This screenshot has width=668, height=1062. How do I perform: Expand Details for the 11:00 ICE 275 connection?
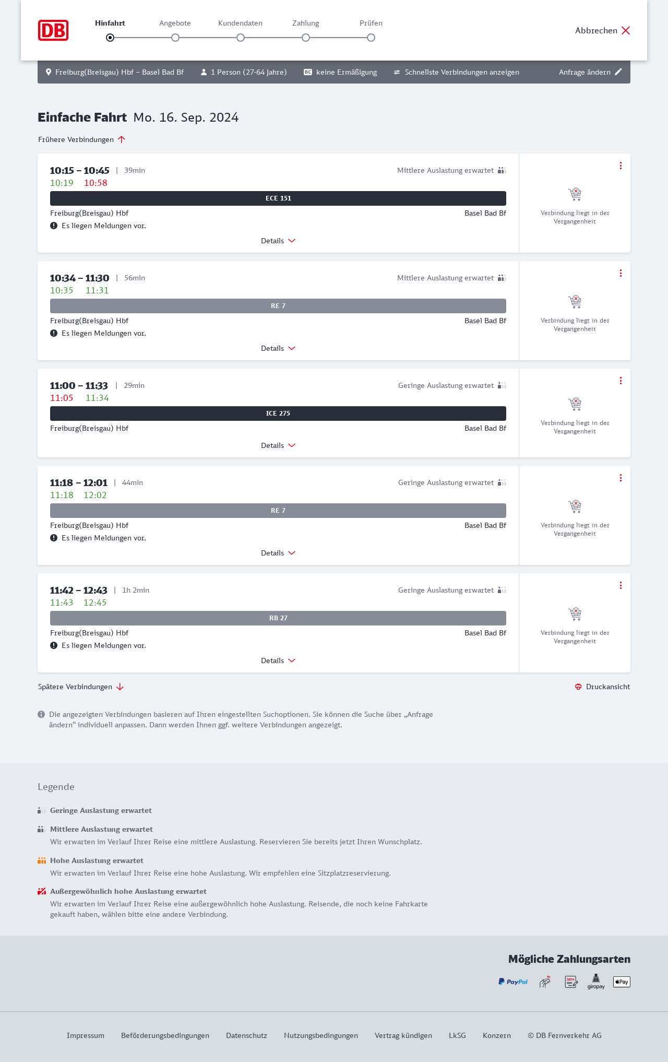[278, 445]
